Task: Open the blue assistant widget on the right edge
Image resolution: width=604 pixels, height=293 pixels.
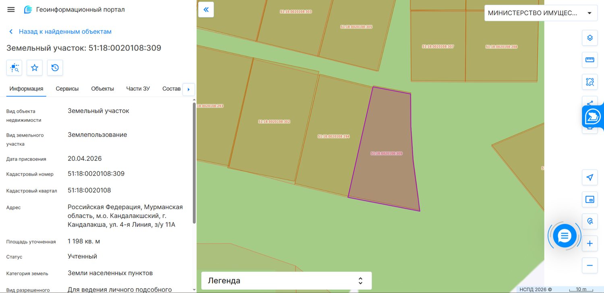Action: click(x=593, y=117)
